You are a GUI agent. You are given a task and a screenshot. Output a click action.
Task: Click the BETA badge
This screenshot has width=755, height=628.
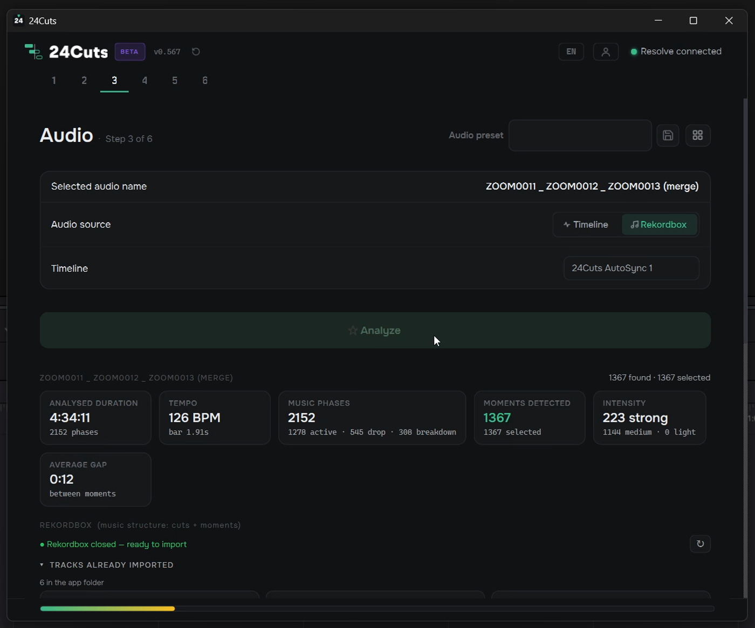(129, 52)
